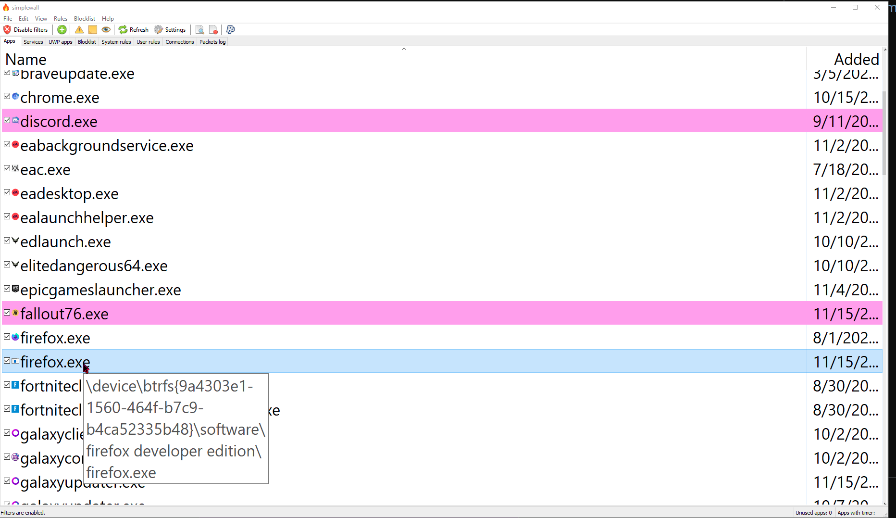Click the sort chevron above the list
896x518 pixels.
[x=404, y=49]
